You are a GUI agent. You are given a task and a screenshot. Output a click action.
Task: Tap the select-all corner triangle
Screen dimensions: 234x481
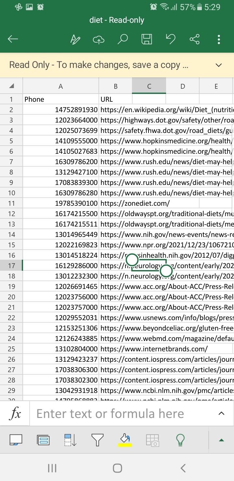[x=12, y=86]
